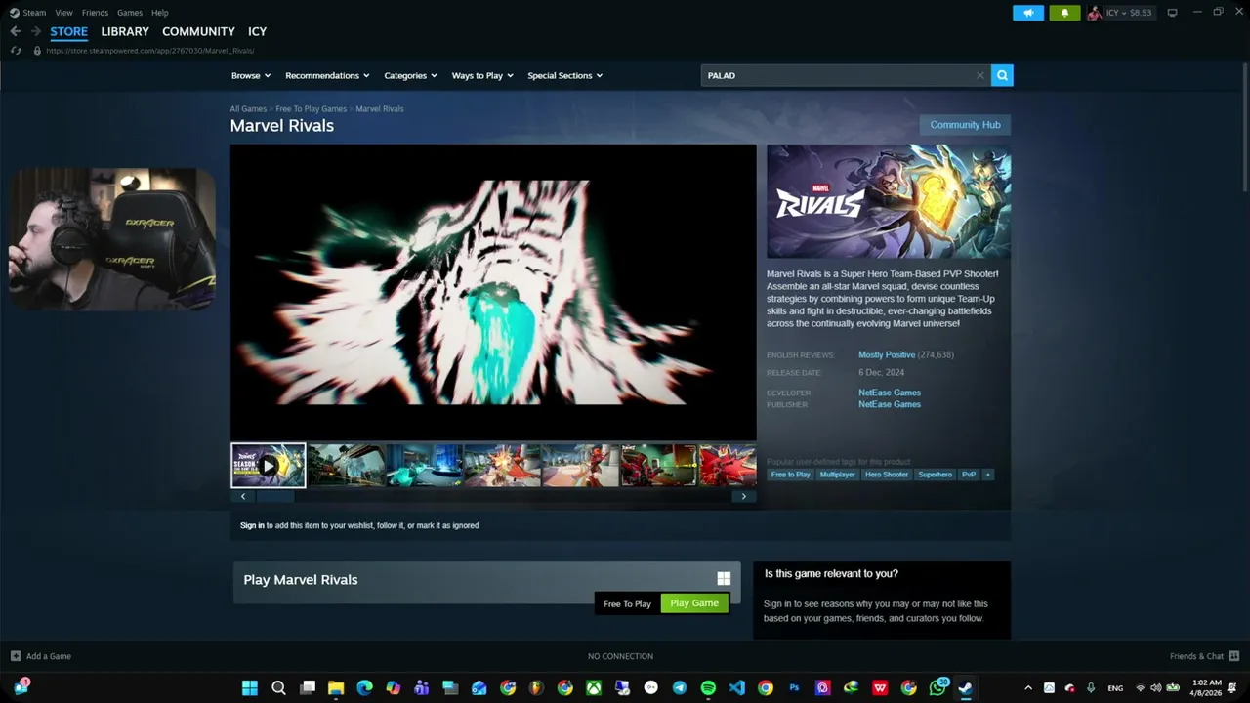Select the Superhero tag
1250x703 pixels.
pos(935,475)
